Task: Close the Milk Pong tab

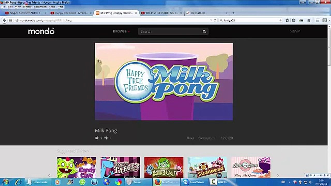Action: pos(136,13)
